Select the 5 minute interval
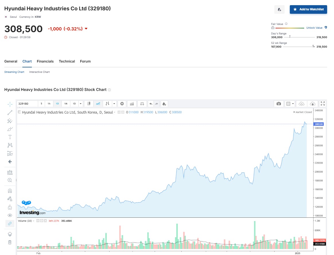 coord(41,104)
